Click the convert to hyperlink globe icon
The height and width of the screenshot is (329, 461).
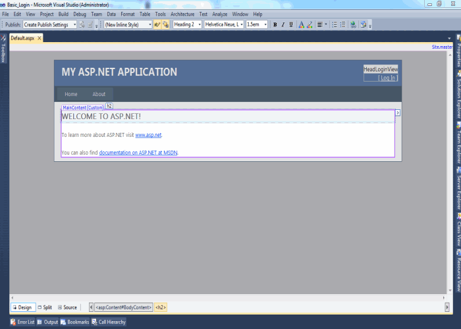353,25
